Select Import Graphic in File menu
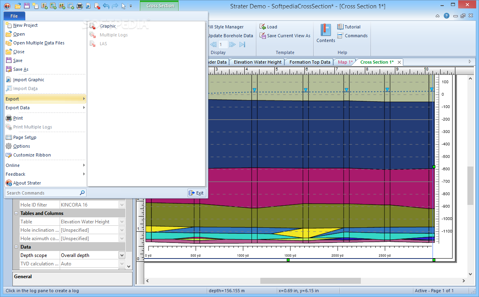The width and height of the screenshot is (479, 297). [x=45, y=80]
